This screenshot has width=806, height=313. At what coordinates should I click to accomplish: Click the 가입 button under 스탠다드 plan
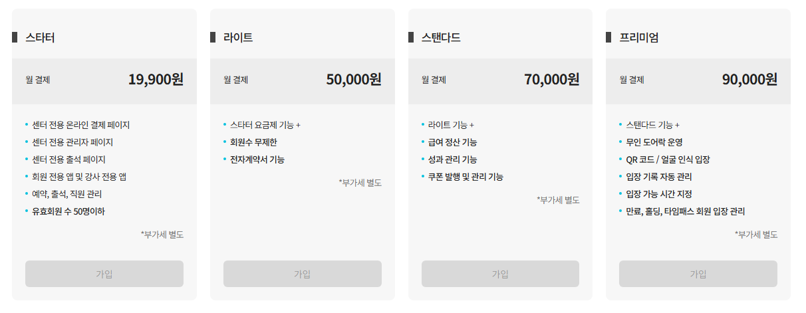[x=500, y=274]
